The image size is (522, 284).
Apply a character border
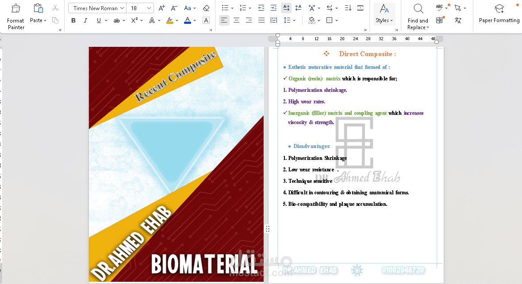tap(206, 20)
